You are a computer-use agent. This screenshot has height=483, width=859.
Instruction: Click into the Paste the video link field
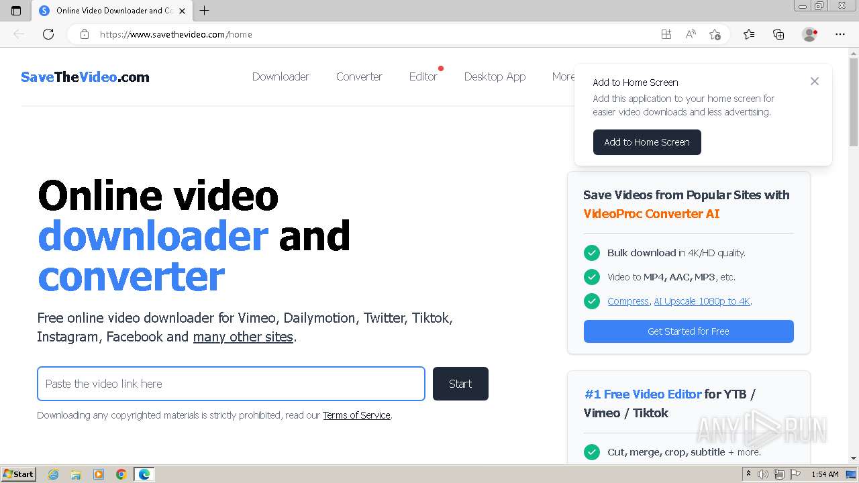(231, 384)
